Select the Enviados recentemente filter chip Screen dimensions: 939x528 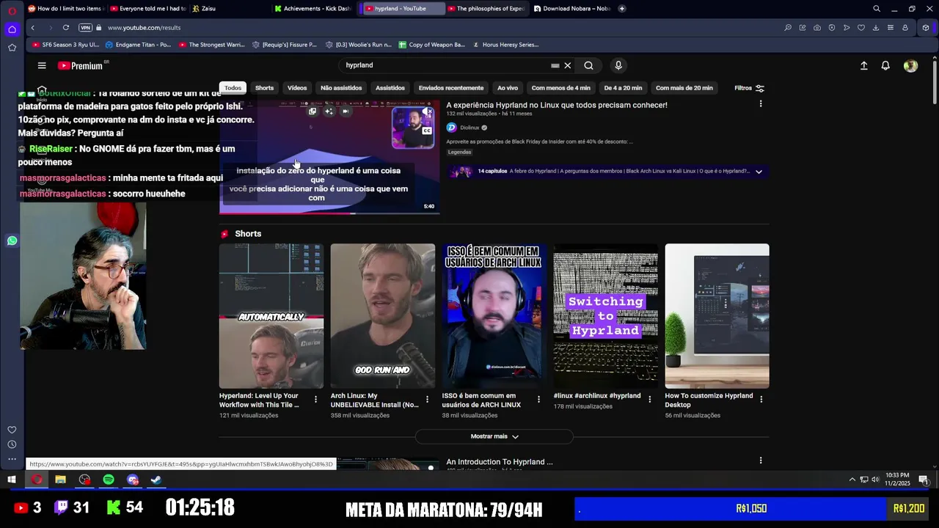(x=451, y=88)
